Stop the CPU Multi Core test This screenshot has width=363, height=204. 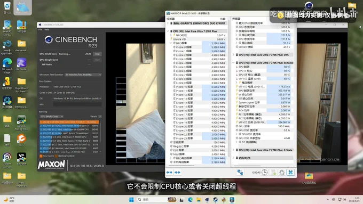(97, 54)
